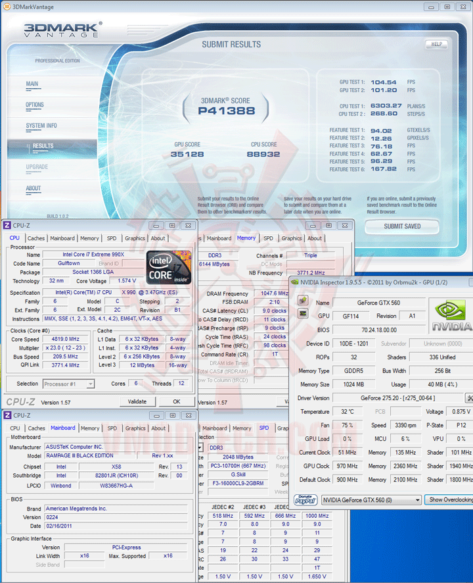Image resolution: width=473 pixels, height=583 pixels.
Task: Click the Threads value 12
Action: [x=181, y=384]
